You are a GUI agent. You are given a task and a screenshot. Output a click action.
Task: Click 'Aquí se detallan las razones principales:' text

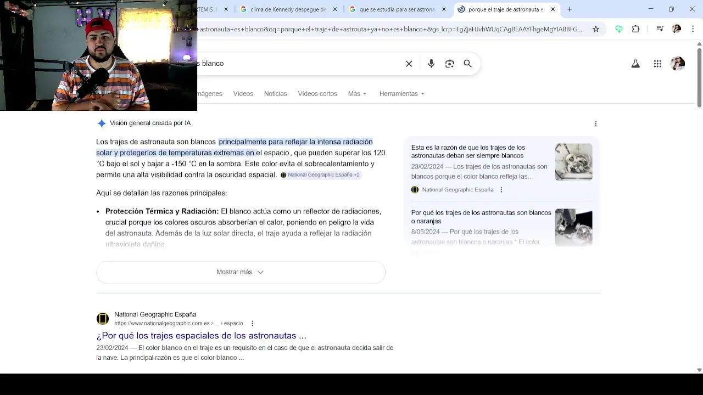point(161,193)
